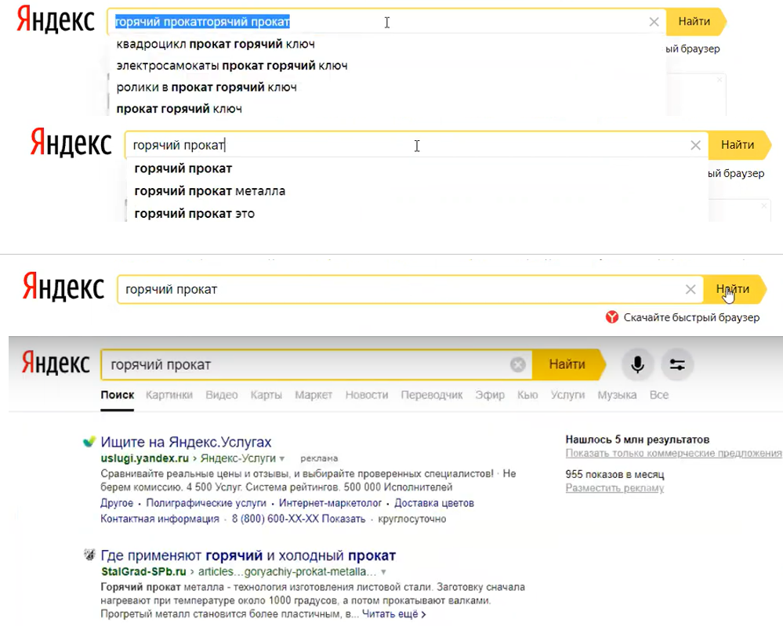This screenshot has height=626, width=783.
Task: Open the Переводчик tab
Action: 431,395
